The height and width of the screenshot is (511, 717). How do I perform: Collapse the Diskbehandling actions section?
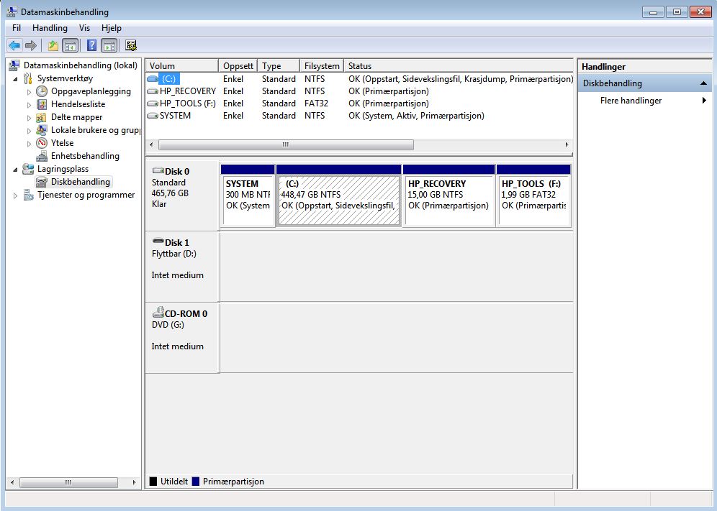703,83
